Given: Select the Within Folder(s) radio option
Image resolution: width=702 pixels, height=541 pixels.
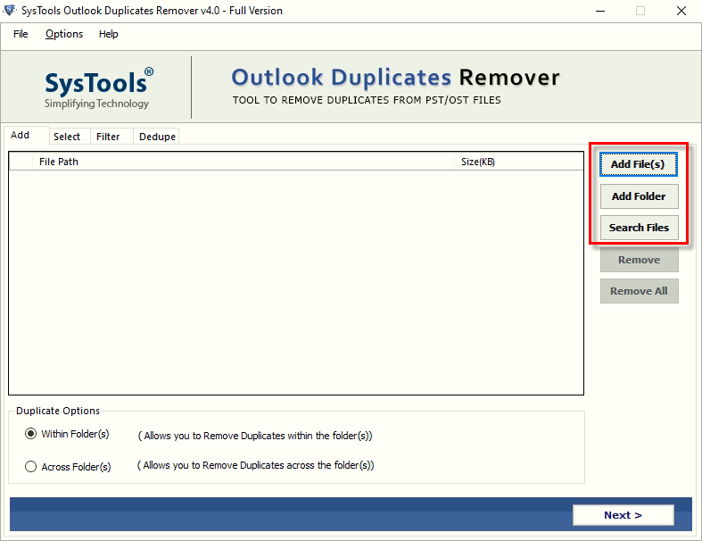Looking at the screenshot, I should 31,434.
